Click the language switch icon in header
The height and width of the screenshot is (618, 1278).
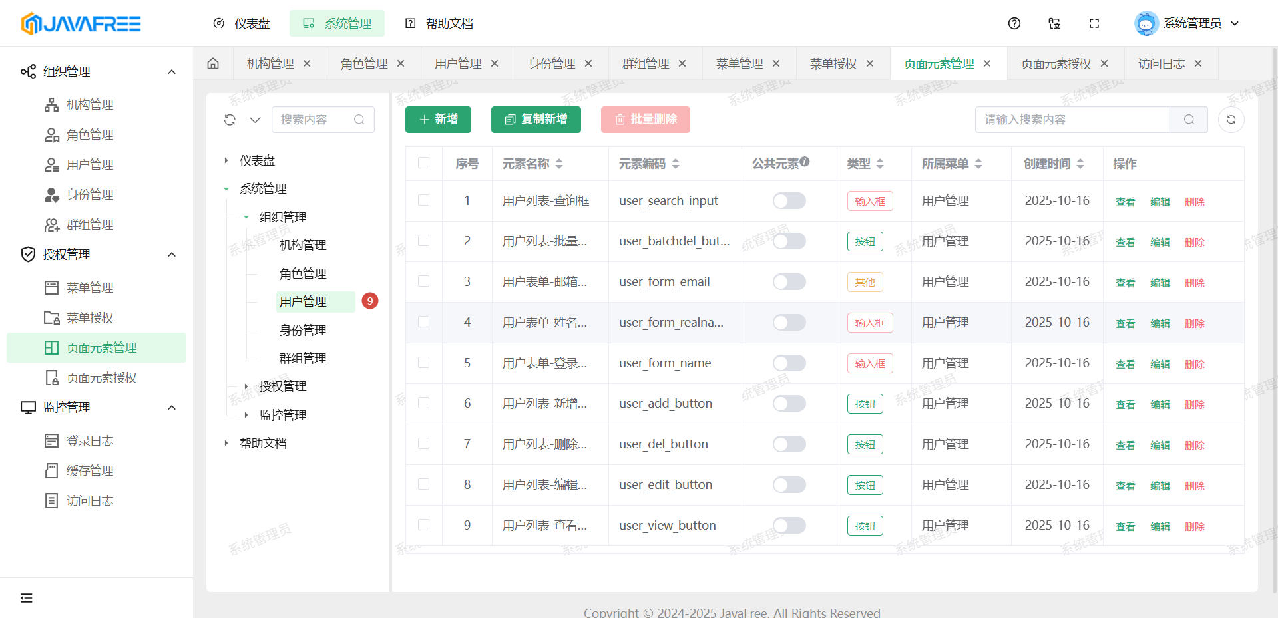[1054, 23]
